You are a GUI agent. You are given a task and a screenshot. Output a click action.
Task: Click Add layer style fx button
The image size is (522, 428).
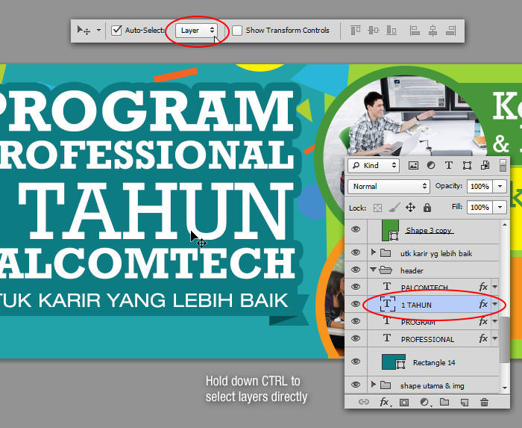point(386,403)
